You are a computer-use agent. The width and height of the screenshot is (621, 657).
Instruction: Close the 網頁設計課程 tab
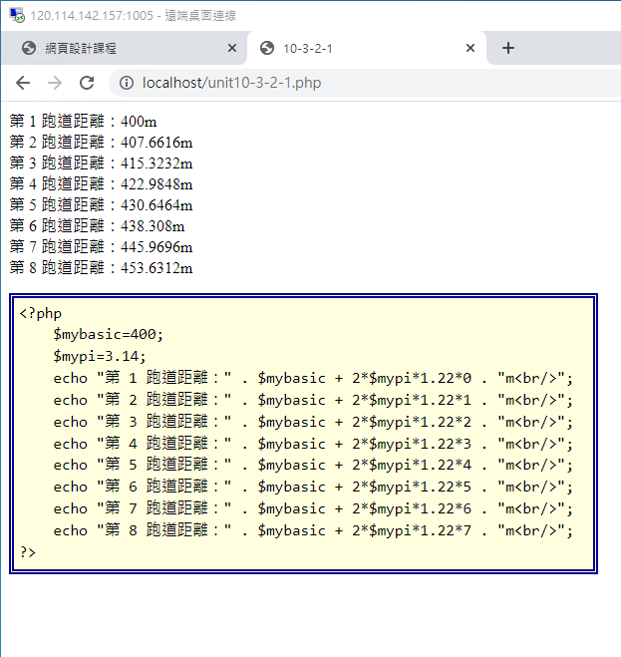232,48
